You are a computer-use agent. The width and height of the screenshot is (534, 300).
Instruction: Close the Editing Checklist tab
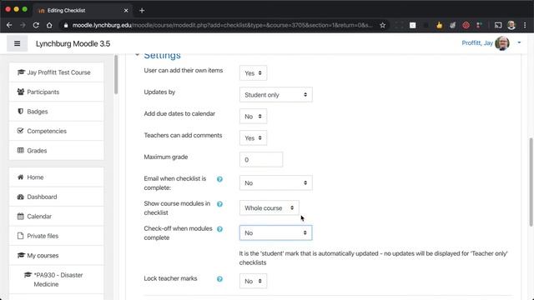126,11
